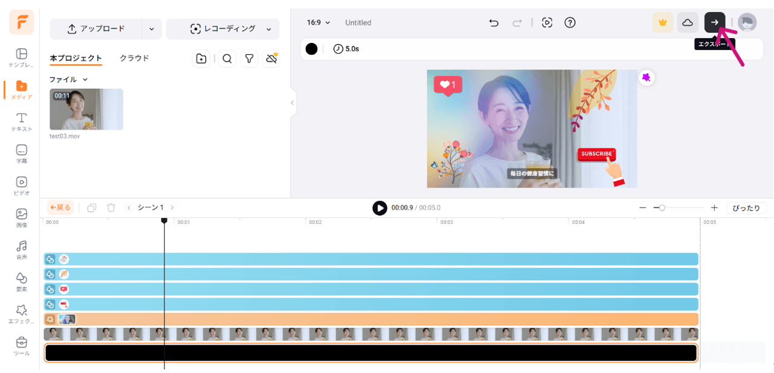
Task: Zoom in the timeline with plus
Action: pos(714,208)
